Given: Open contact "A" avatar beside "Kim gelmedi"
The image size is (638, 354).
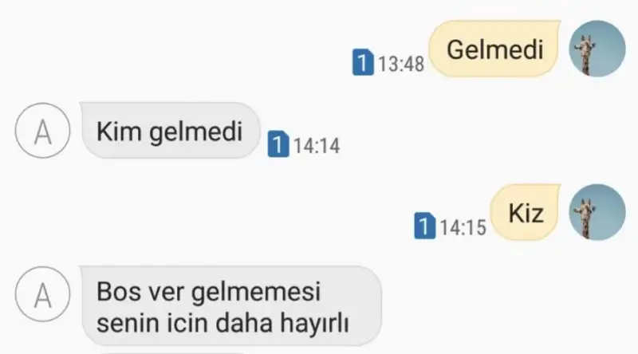Looking at the screenshot, I should pyautogui.click(x=43, y=131).
